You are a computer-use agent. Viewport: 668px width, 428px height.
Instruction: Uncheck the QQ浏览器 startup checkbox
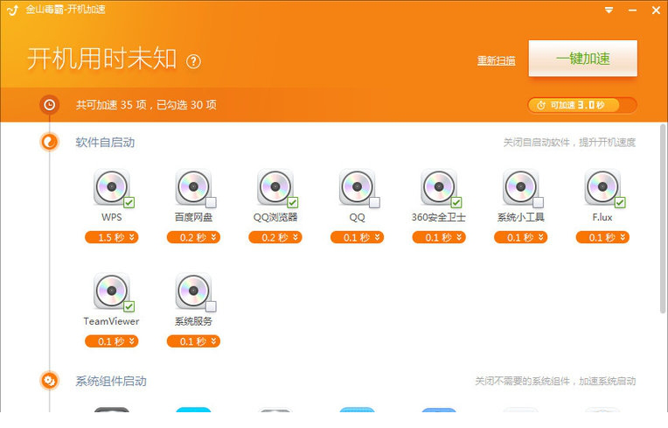[293, 202]
